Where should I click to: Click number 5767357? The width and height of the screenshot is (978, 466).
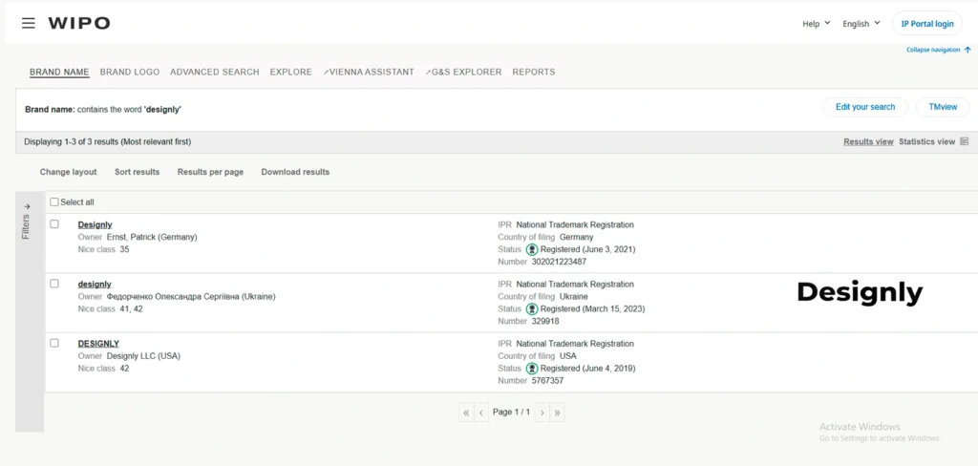click(547, 381)
